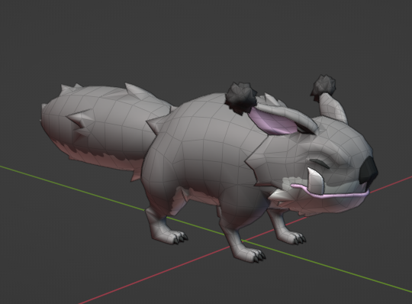Click the dark fur tuft on near ear

(x=241, y=98)
